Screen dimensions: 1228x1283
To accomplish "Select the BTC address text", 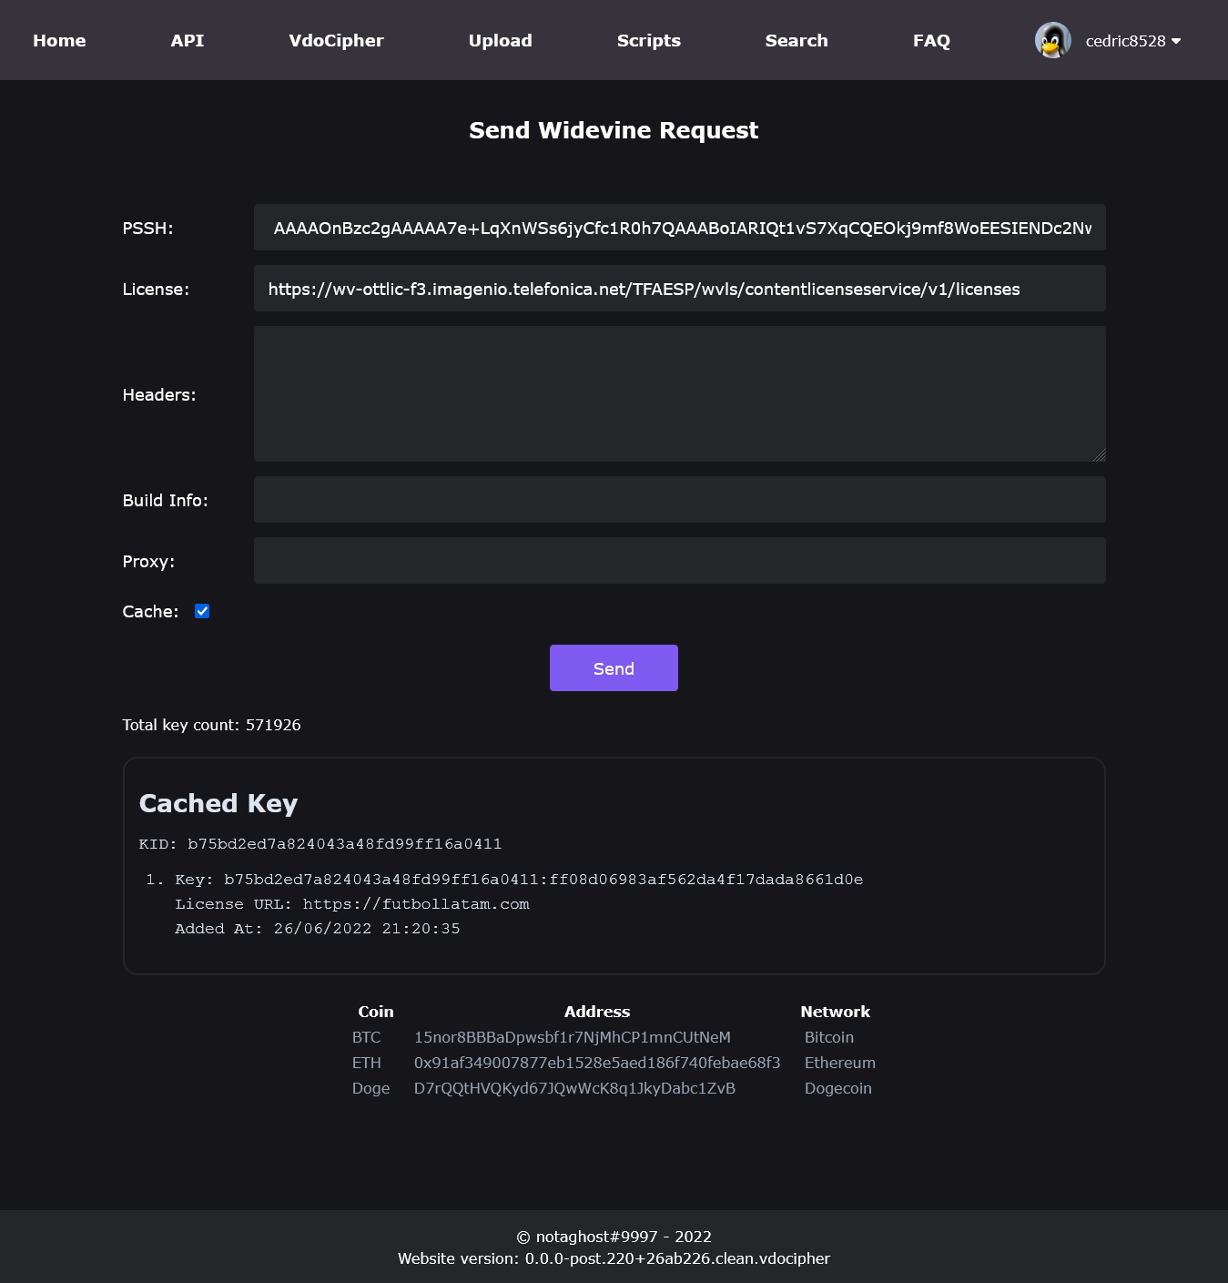I will click(573, 1037).
